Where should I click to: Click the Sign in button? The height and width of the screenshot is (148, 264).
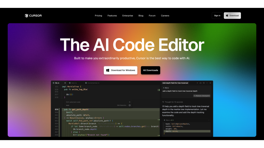pyautogui.click(x=217, y=16)
